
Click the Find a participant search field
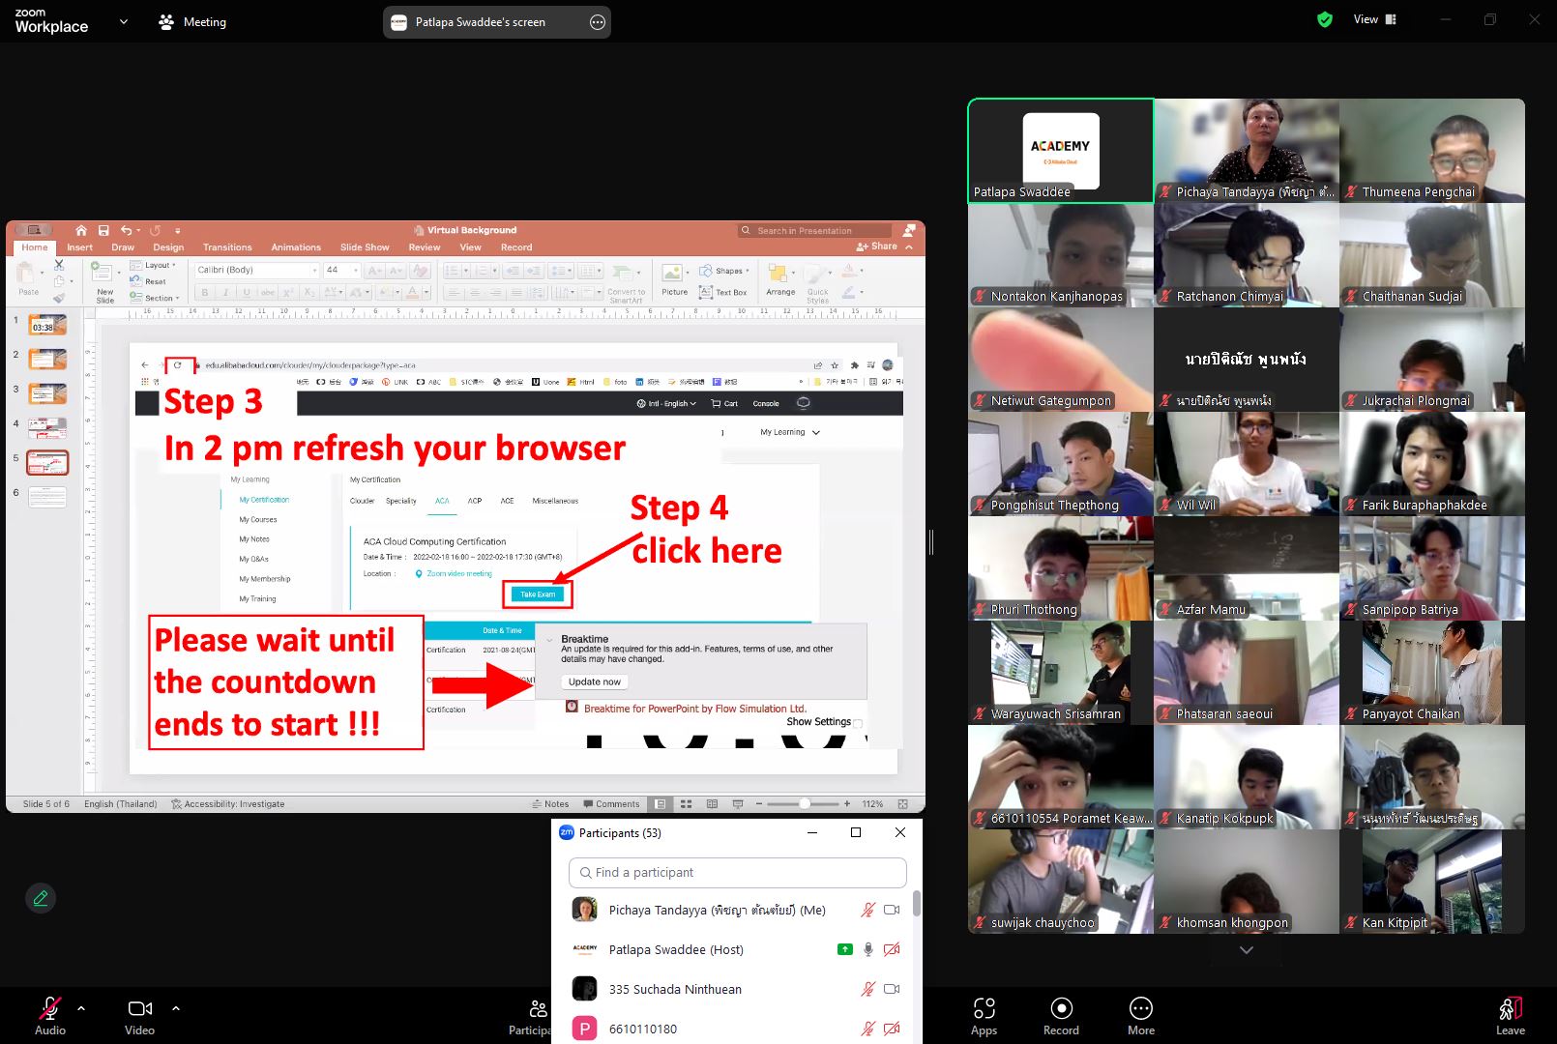pyautogui.click(x=737, y=872)
